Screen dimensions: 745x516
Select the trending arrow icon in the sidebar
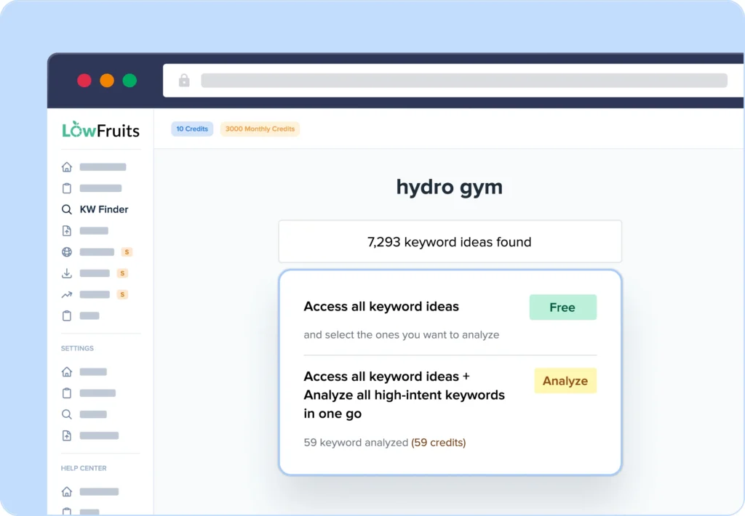(x=66, y=294)
